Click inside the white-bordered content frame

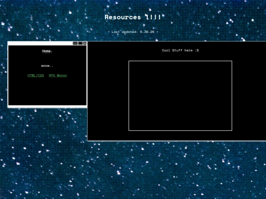point(180,96)
